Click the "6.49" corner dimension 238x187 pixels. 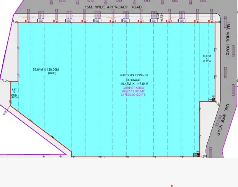pos(15,22)
